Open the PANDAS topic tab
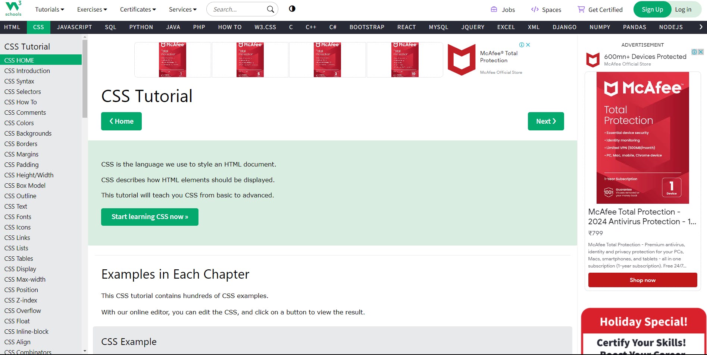Screen dimensions: 707x355 point(634,27)
